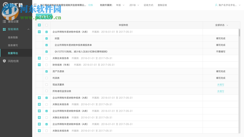The image size is (244, 137).
Task: Expand 企业所得税 row right below 所有者权益变动表
Action: tap(39, 98)
